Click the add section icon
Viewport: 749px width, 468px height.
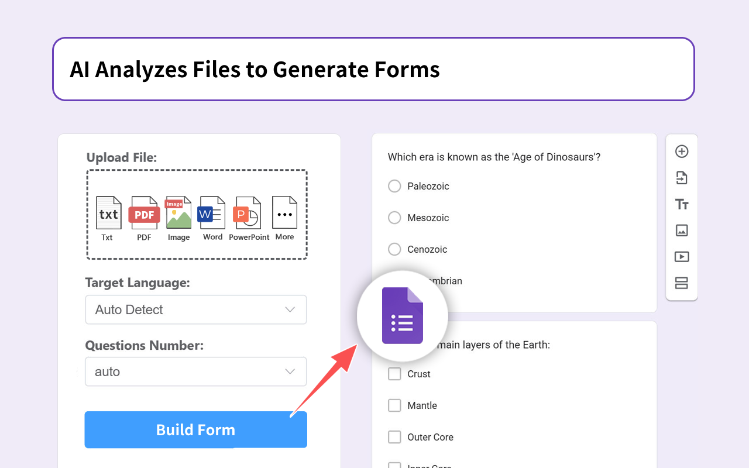pyautogui.click(x=682, y=283)
